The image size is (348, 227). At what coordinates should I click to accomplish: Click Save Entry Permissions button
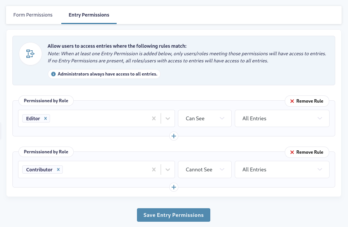(x=173, y=215)
